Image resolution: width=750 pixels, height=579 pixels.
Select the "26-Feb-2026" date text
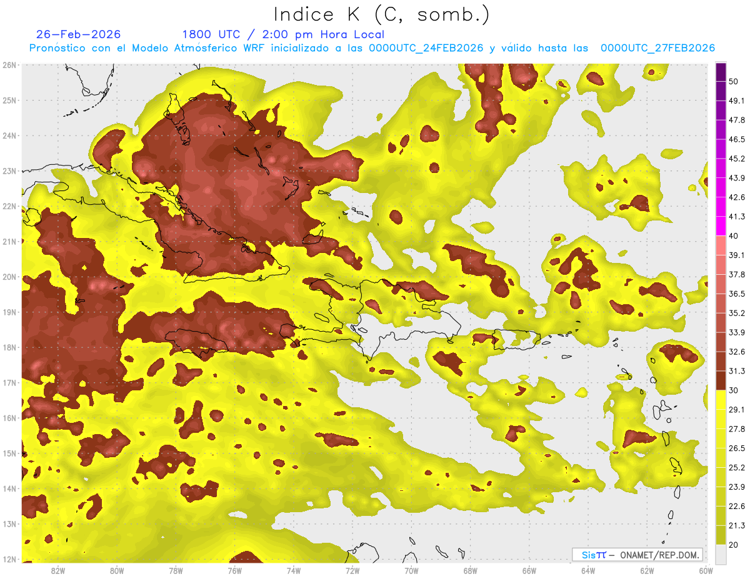[x=78, y=34]
